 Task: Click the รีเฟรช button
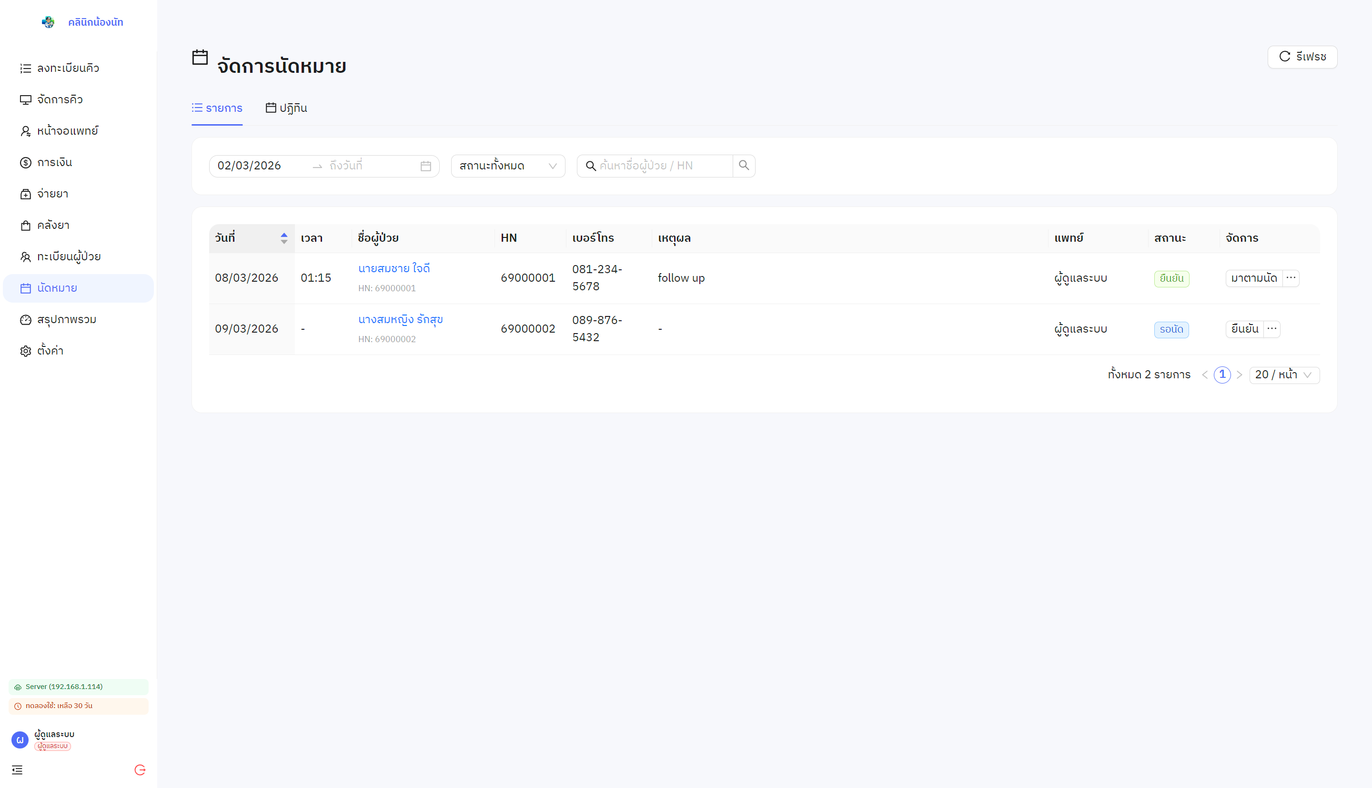(1302, 57)
